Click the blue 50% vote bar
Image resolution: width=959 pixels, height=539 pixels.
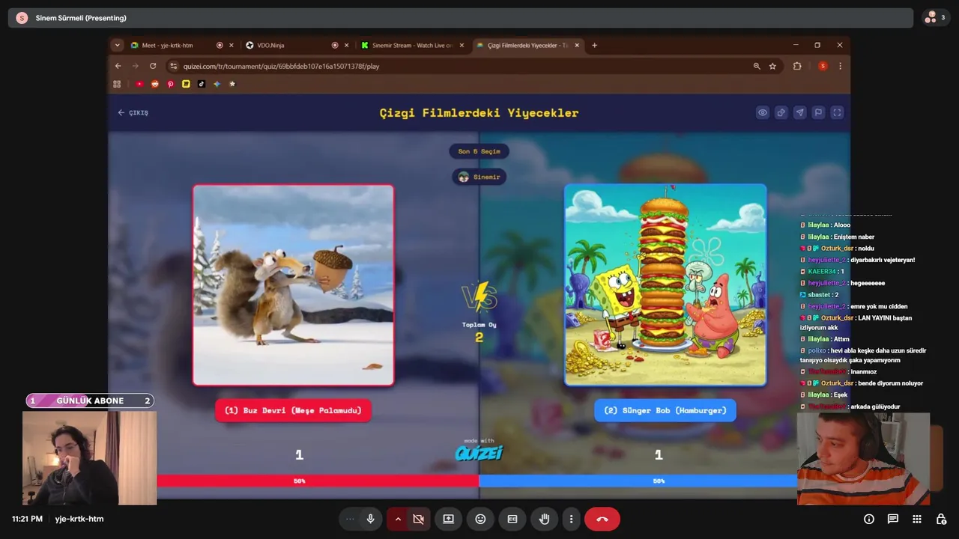(x=638, y=481)
